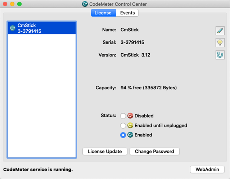Click the empty area of license list
The width and height of the screenshot is (230, 179).
(x=42, y=95)
